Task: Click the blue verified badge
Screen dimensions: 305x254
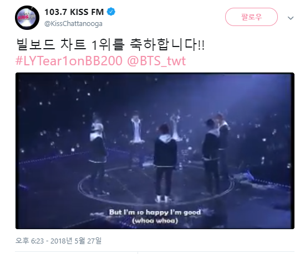Action: pos(111,12)
